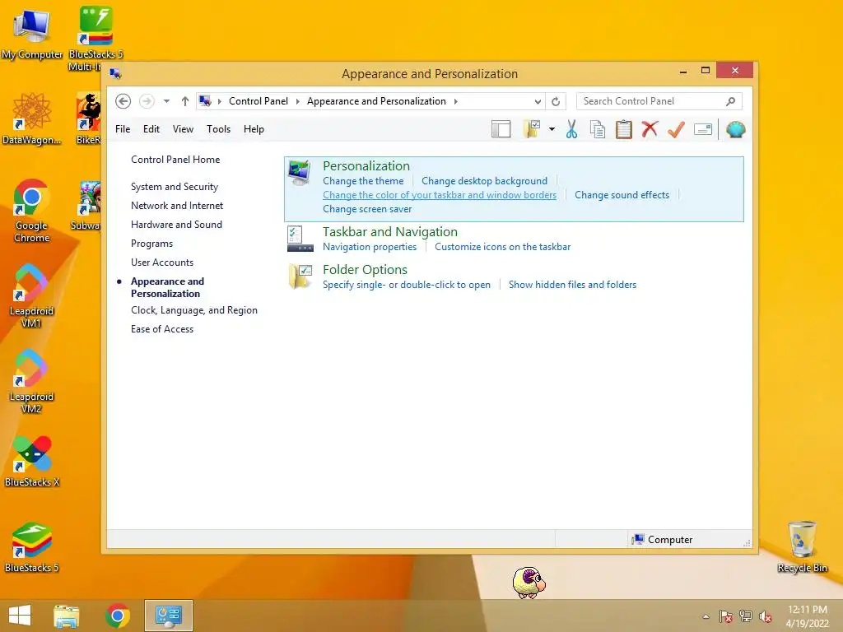Screen dimensions: 843x632
Task: Click the Search Control Panel field
Action: point(659,101)
